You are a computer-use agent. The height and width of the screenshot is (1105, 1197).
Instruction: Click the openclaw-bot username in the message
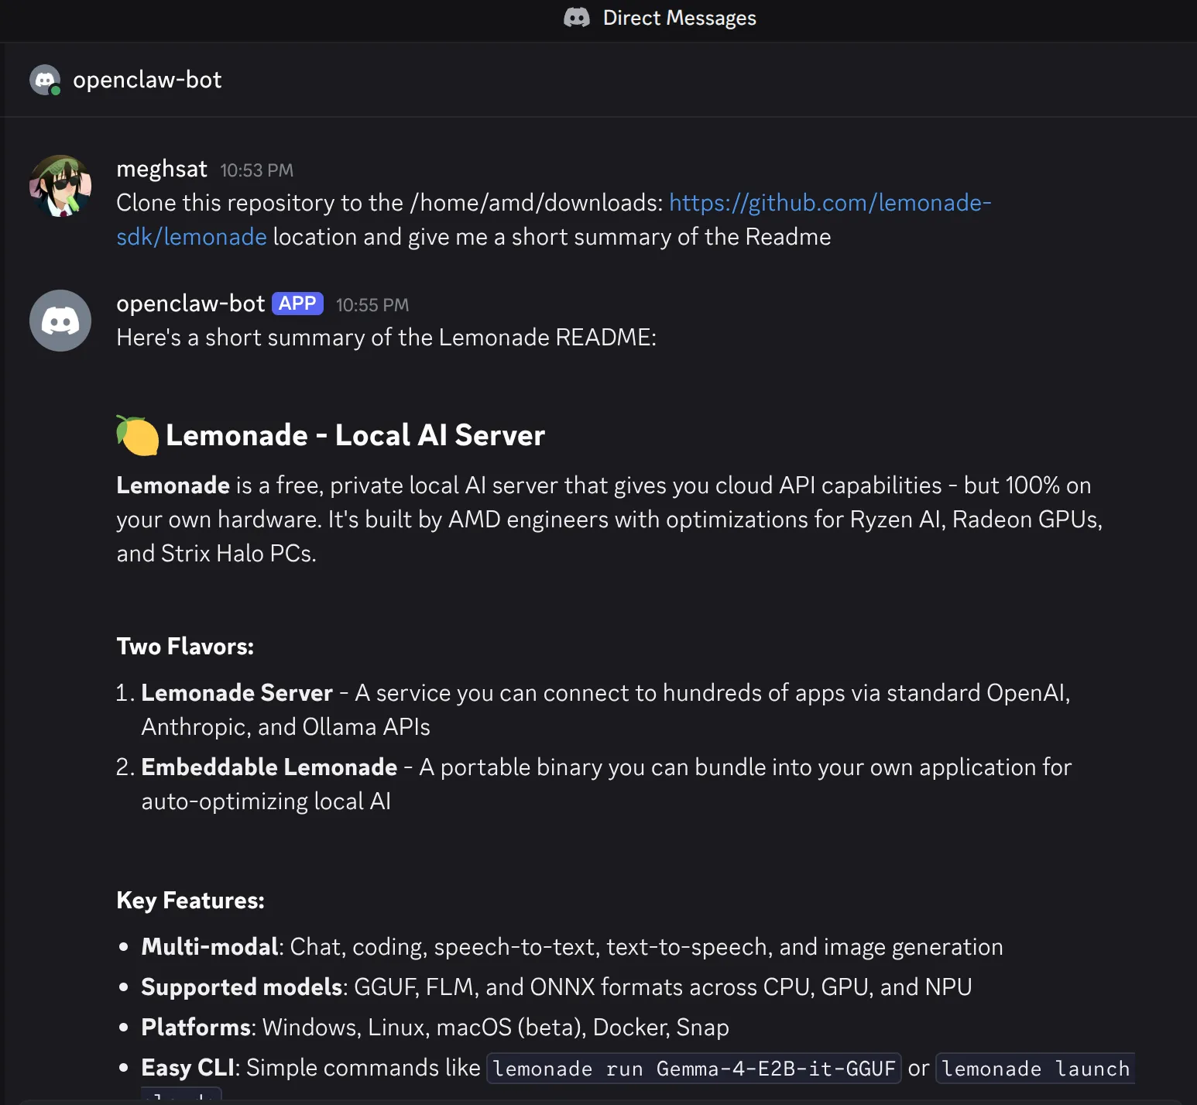190,304
